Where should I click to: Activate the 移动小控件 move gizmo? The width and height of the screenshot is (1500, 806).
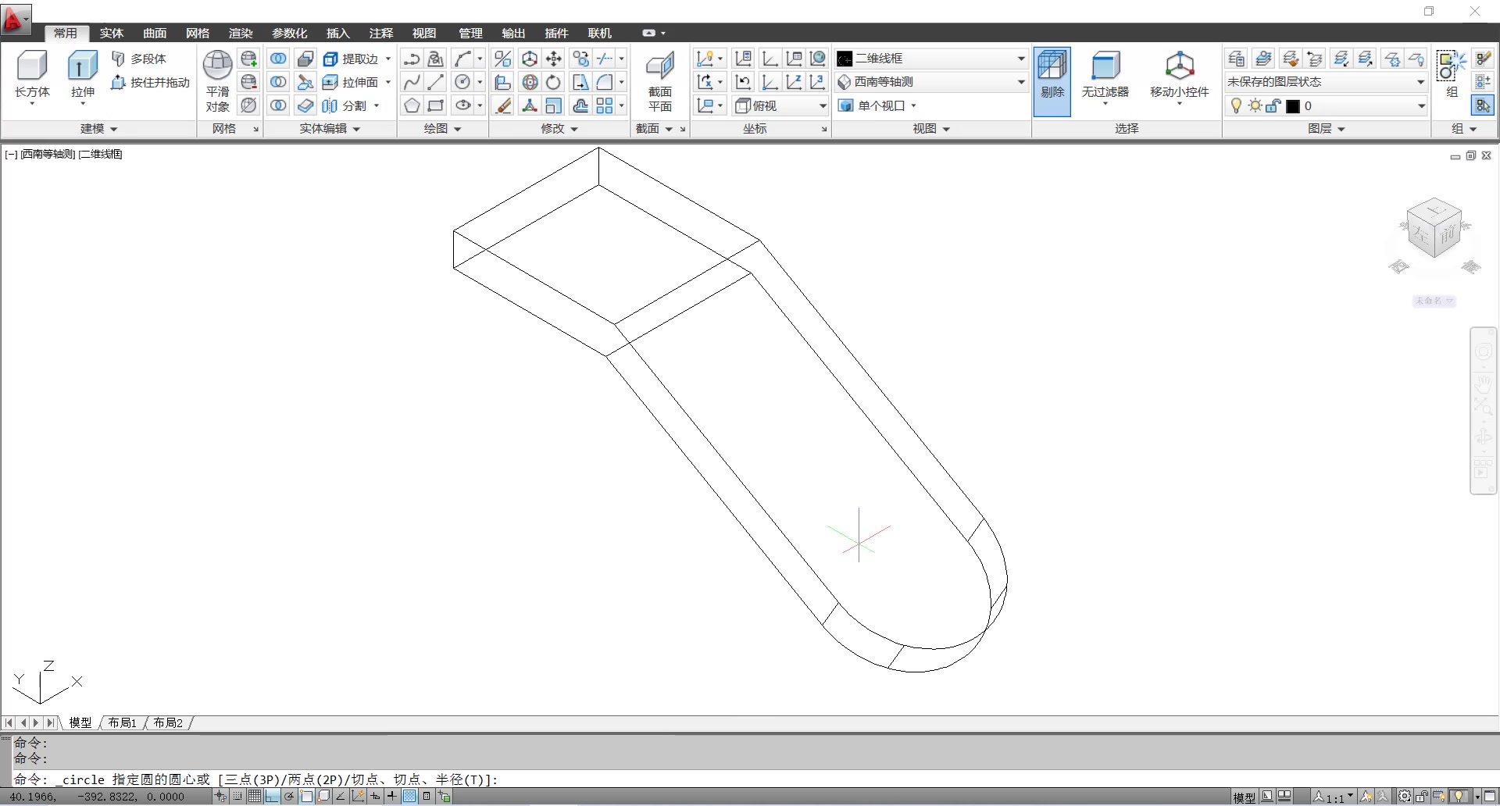click(1179, 66)
